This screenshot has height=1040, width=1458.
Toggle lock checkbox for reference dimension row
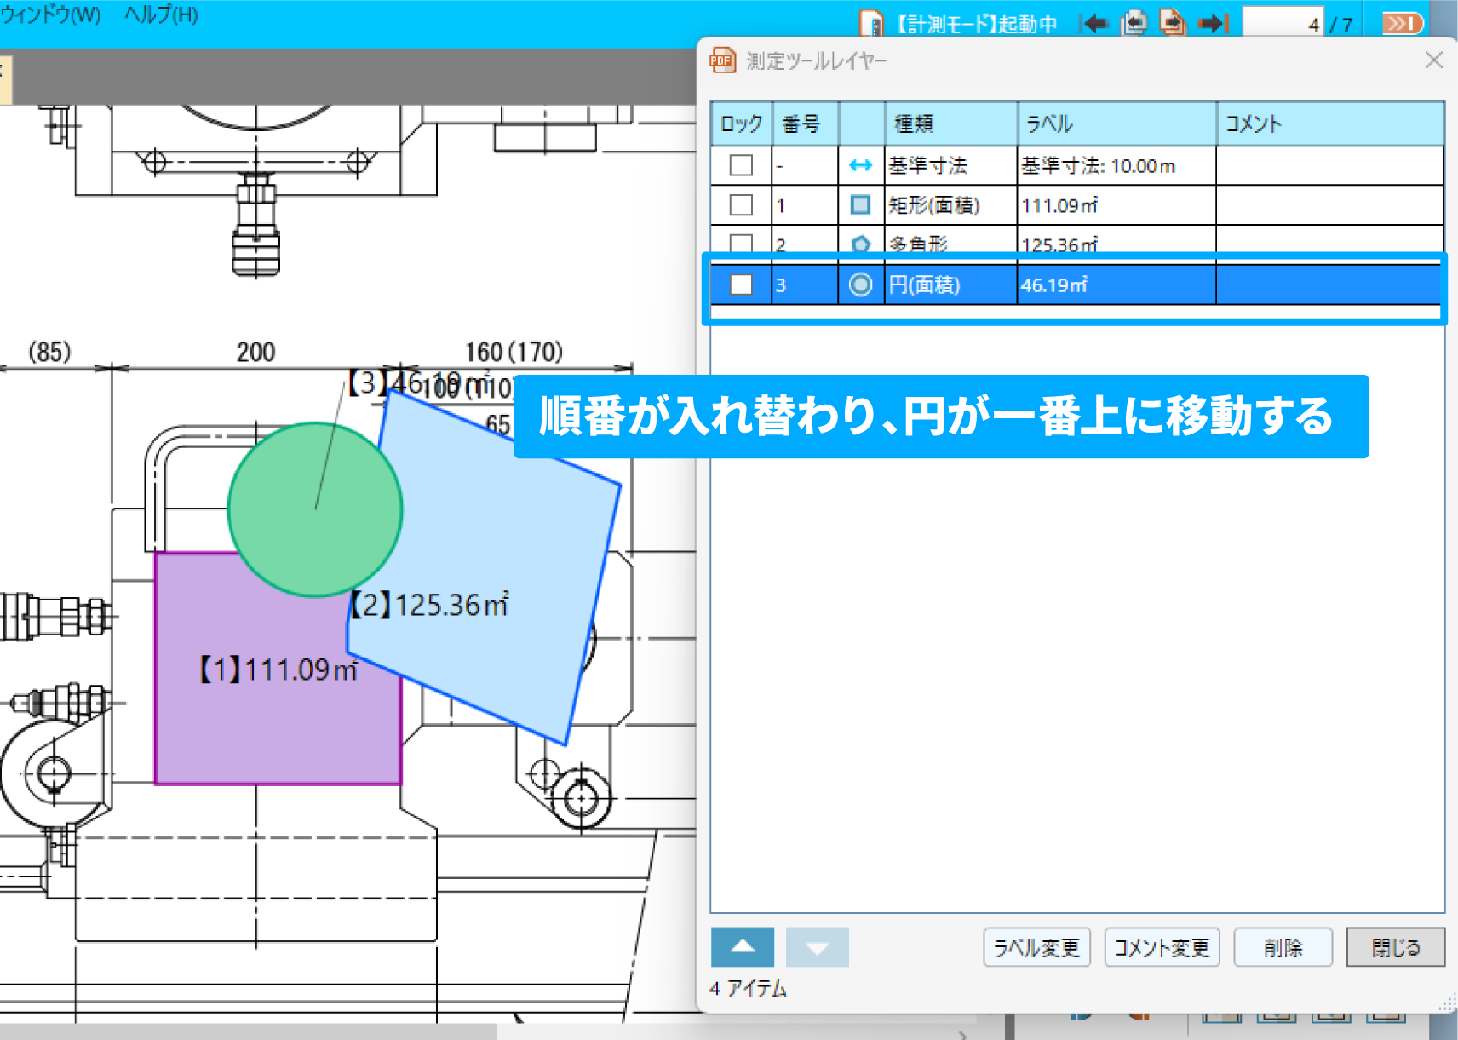[x=741, y=165]
